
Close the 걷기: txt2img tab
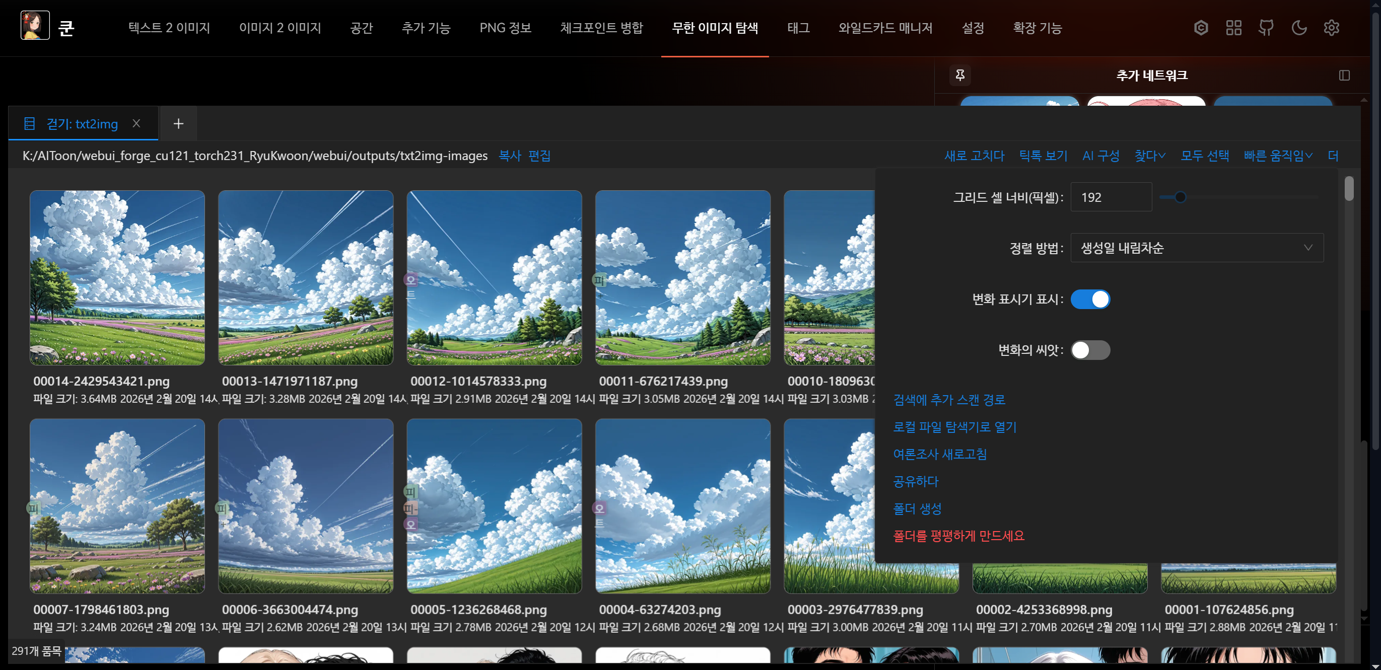point(136,124)
